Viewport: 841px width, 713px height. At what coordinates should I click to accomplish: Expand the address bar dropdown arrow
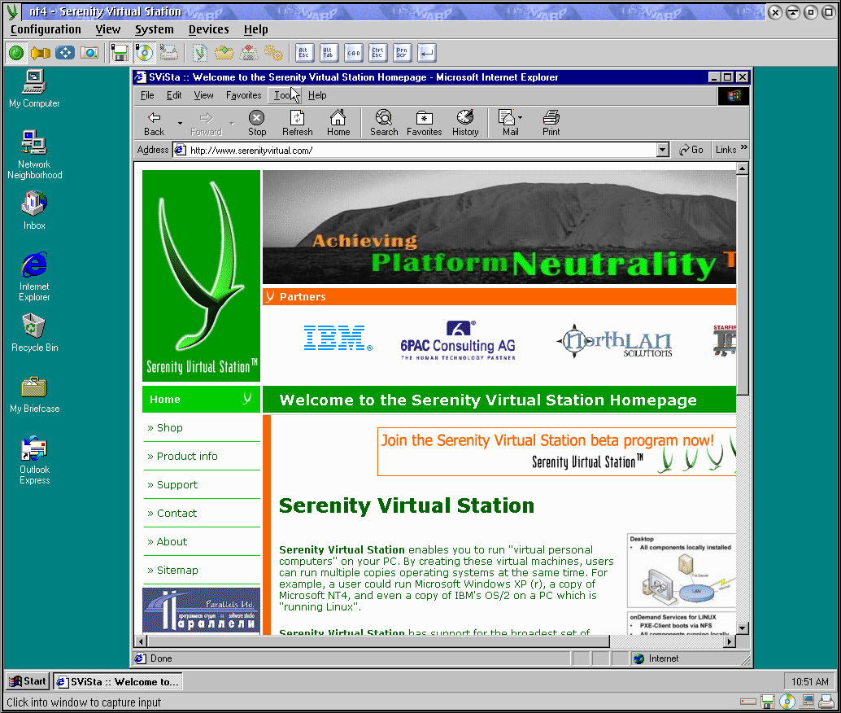pyautogui.click(x=662, y=150)
